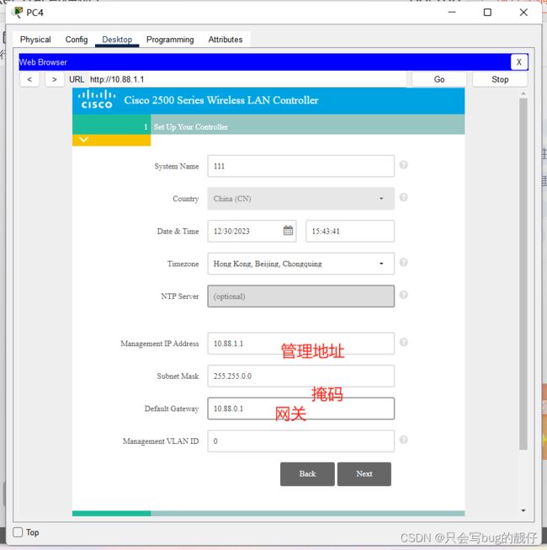Open the Programming tab
The height and width of the screenshot is (550, 547).
(x=170, y=40)
